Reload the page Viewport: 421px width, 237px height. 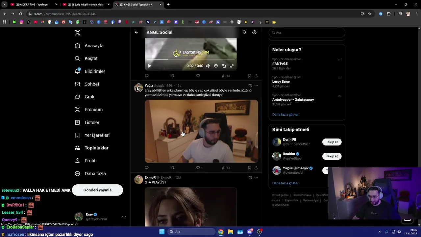tap(20, 14)
